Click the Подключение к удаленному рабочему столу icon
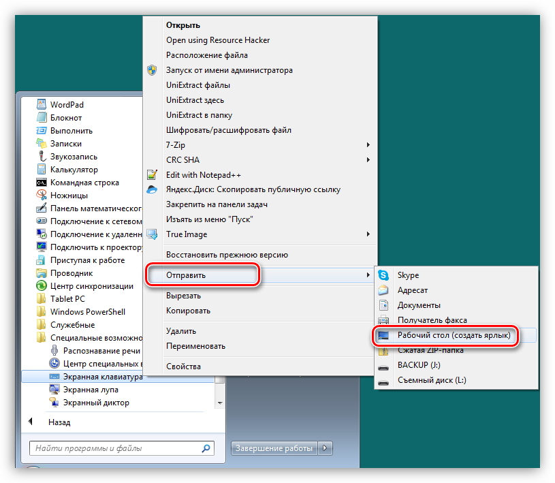This screenshot has height=483, width=555. 42,234
